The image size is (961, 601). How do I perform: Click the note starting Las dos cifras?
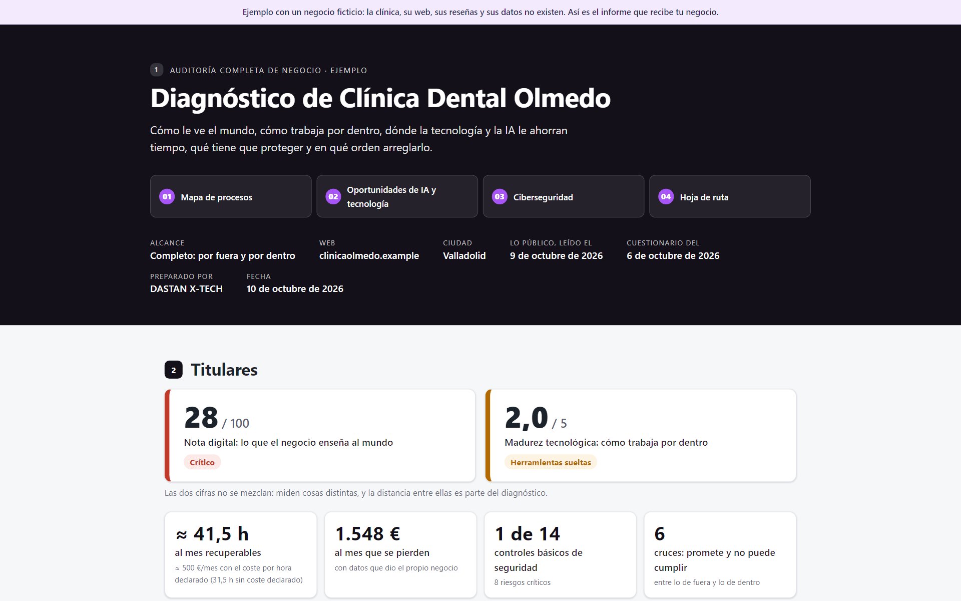point(356,493)
